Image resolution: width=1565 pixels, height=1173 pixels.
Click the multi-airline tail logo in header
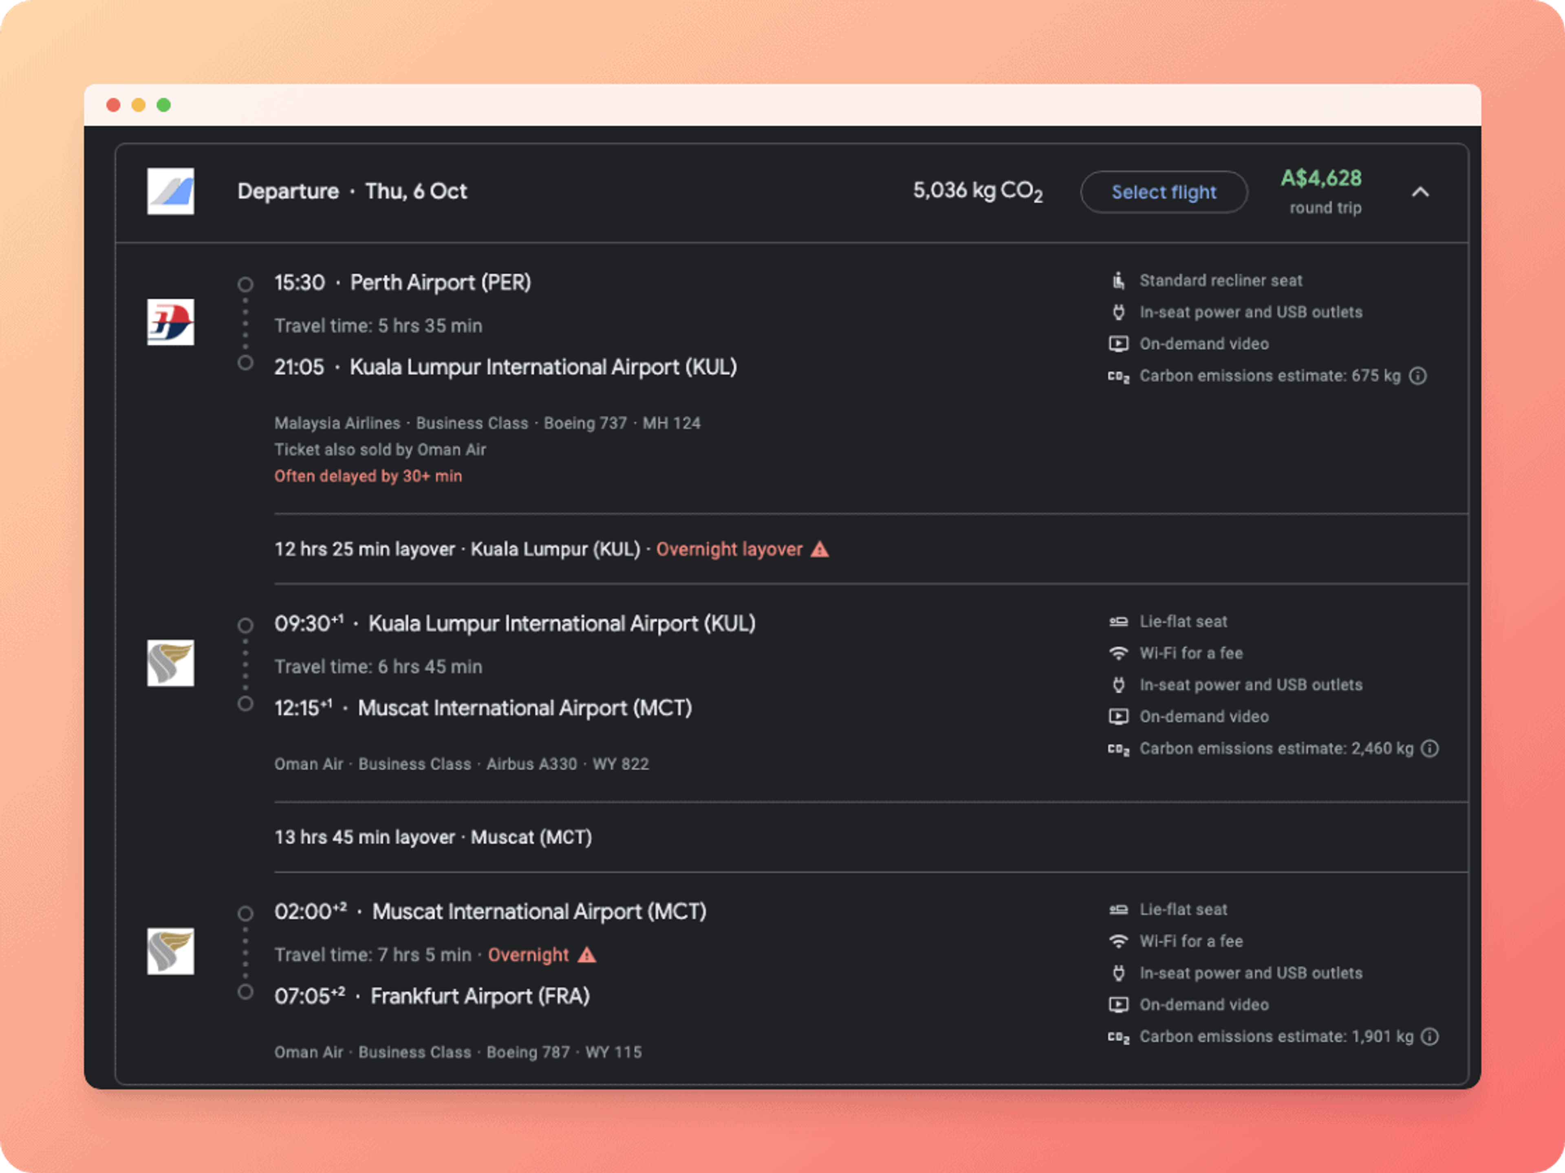click(170, 191)
